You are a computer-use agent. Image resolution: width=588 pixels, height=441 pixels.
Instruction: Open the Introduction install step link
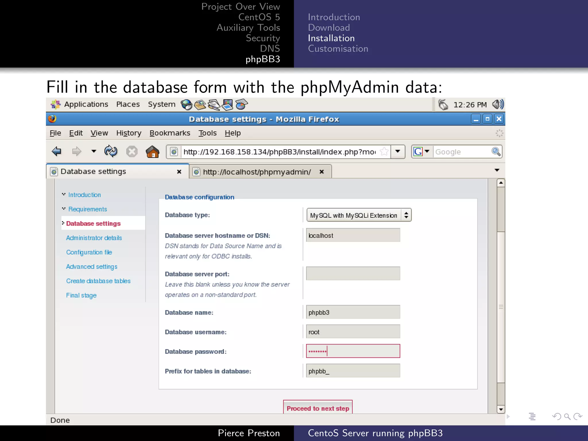tap(84, 195)
